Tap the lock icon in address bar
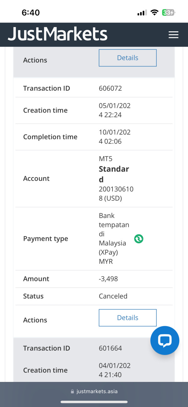 [73, 391]
